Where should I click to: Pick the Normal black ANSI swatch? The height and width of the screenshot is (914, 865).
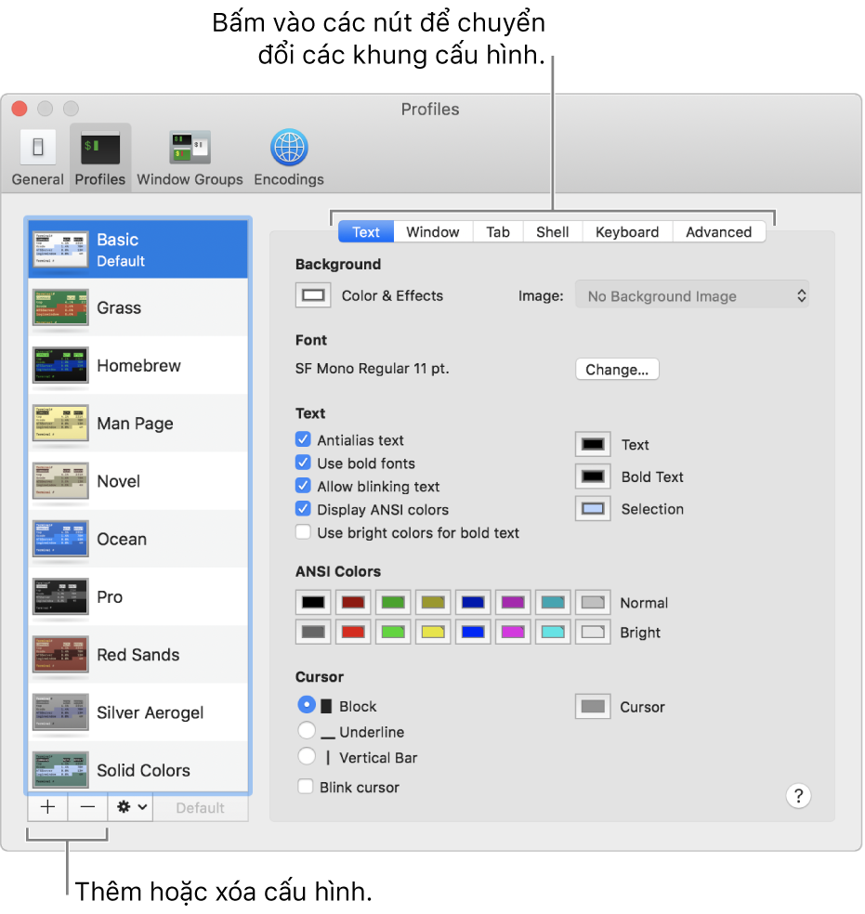tap(313, 602)
